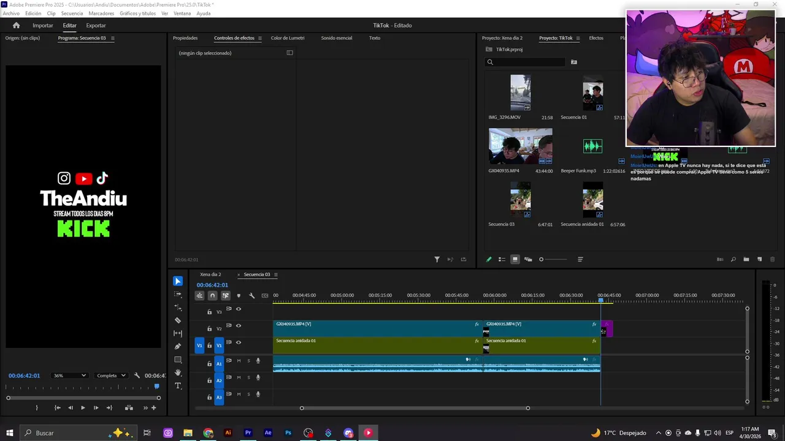The image size is (785, 441).
Task: Go to In point
Action: pyautogui.click(x=57, y=408)
